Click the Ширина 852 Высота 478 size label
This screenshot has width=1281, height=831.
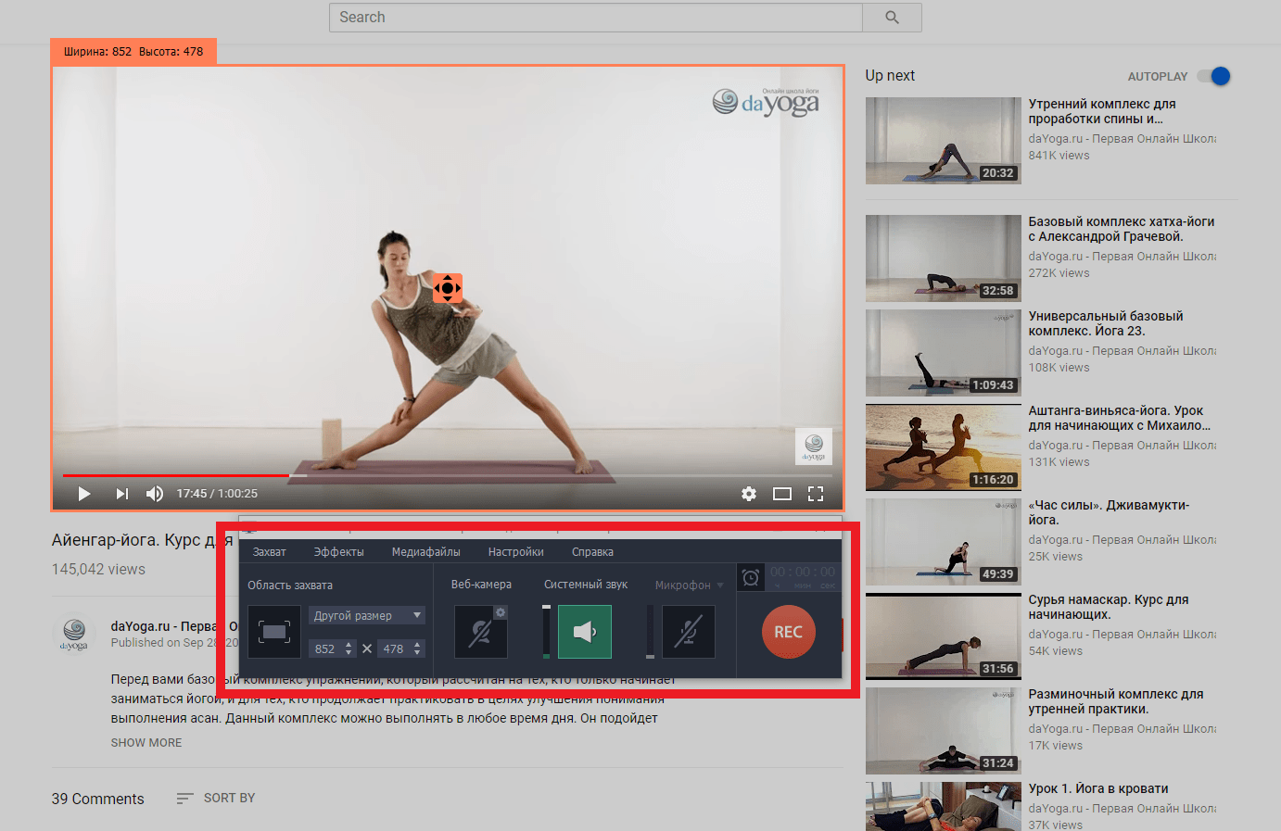pyautogui.click(x=133, y=52)
